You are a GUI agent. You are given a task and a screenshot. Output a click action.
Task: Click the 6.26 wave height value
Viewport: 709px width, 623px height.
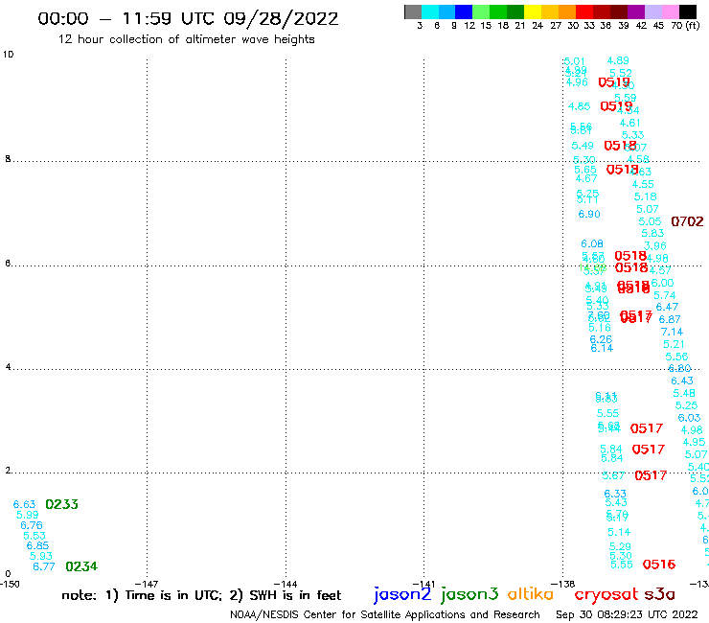[601, 339]
